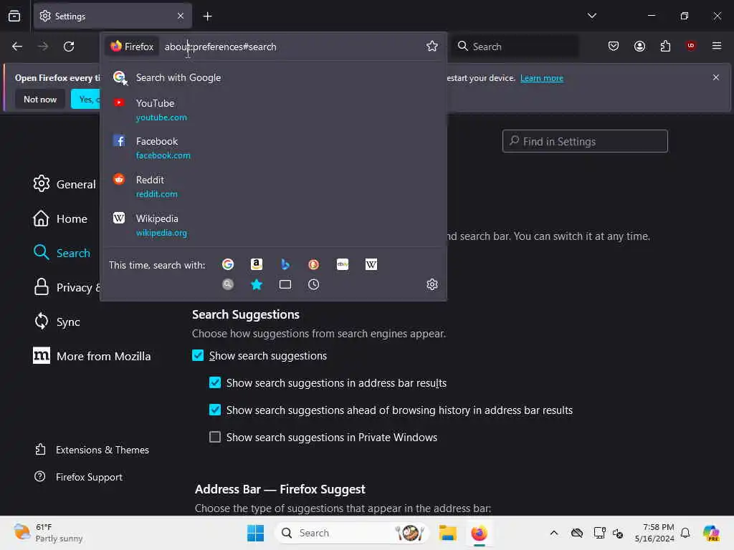Click the toolbar Search box
This screenshot has width=734, height=550.
[x=515, y=47]
